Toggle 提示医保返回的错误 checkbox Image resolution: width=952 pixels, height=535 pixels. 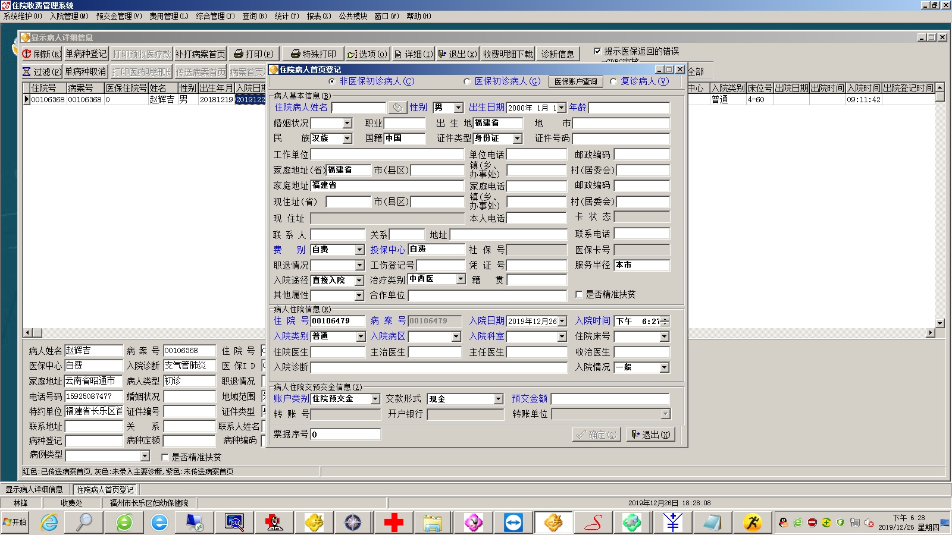point(597,51)
